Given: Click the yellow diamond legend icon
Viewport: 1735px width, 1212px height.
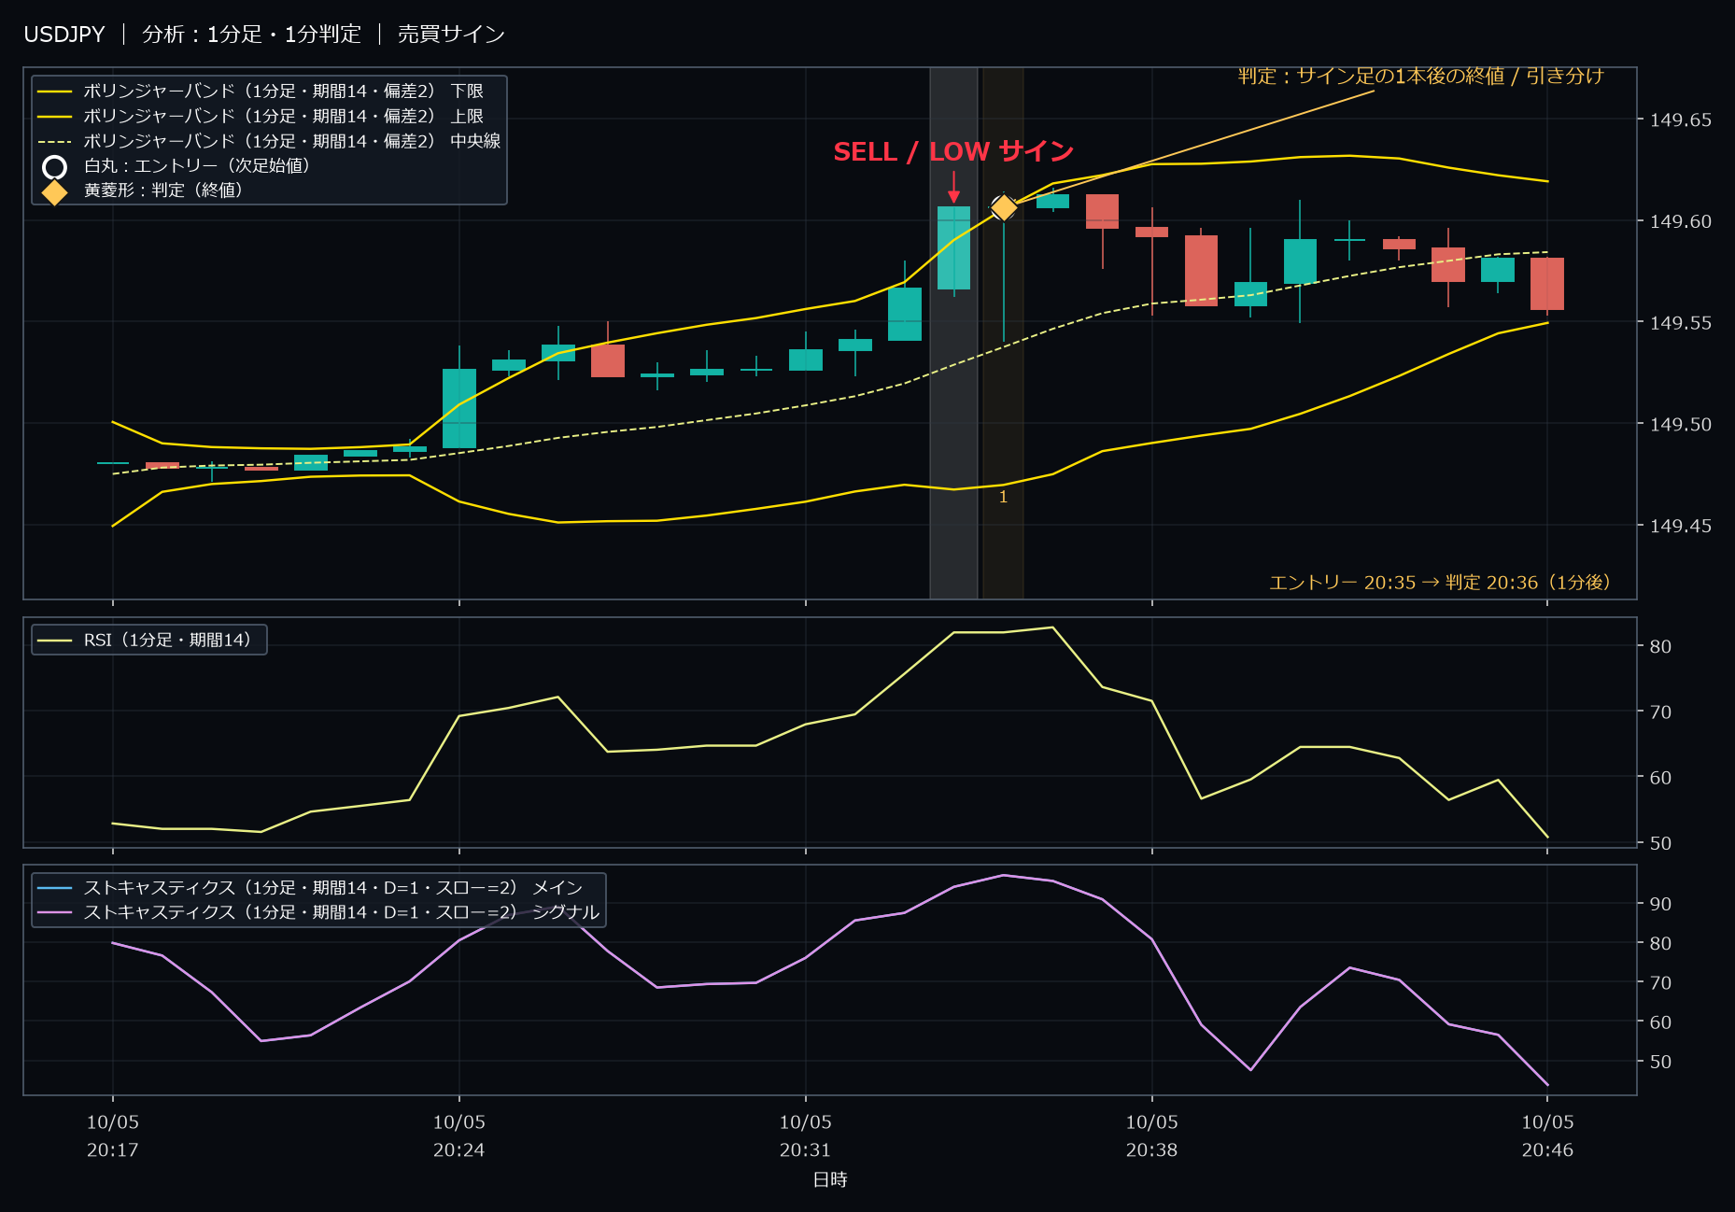Looking at the screenshot, I should pos(55,192).
